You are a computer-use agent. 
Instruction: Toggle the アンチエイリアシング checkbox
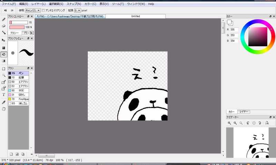click(x=43, y=10)
